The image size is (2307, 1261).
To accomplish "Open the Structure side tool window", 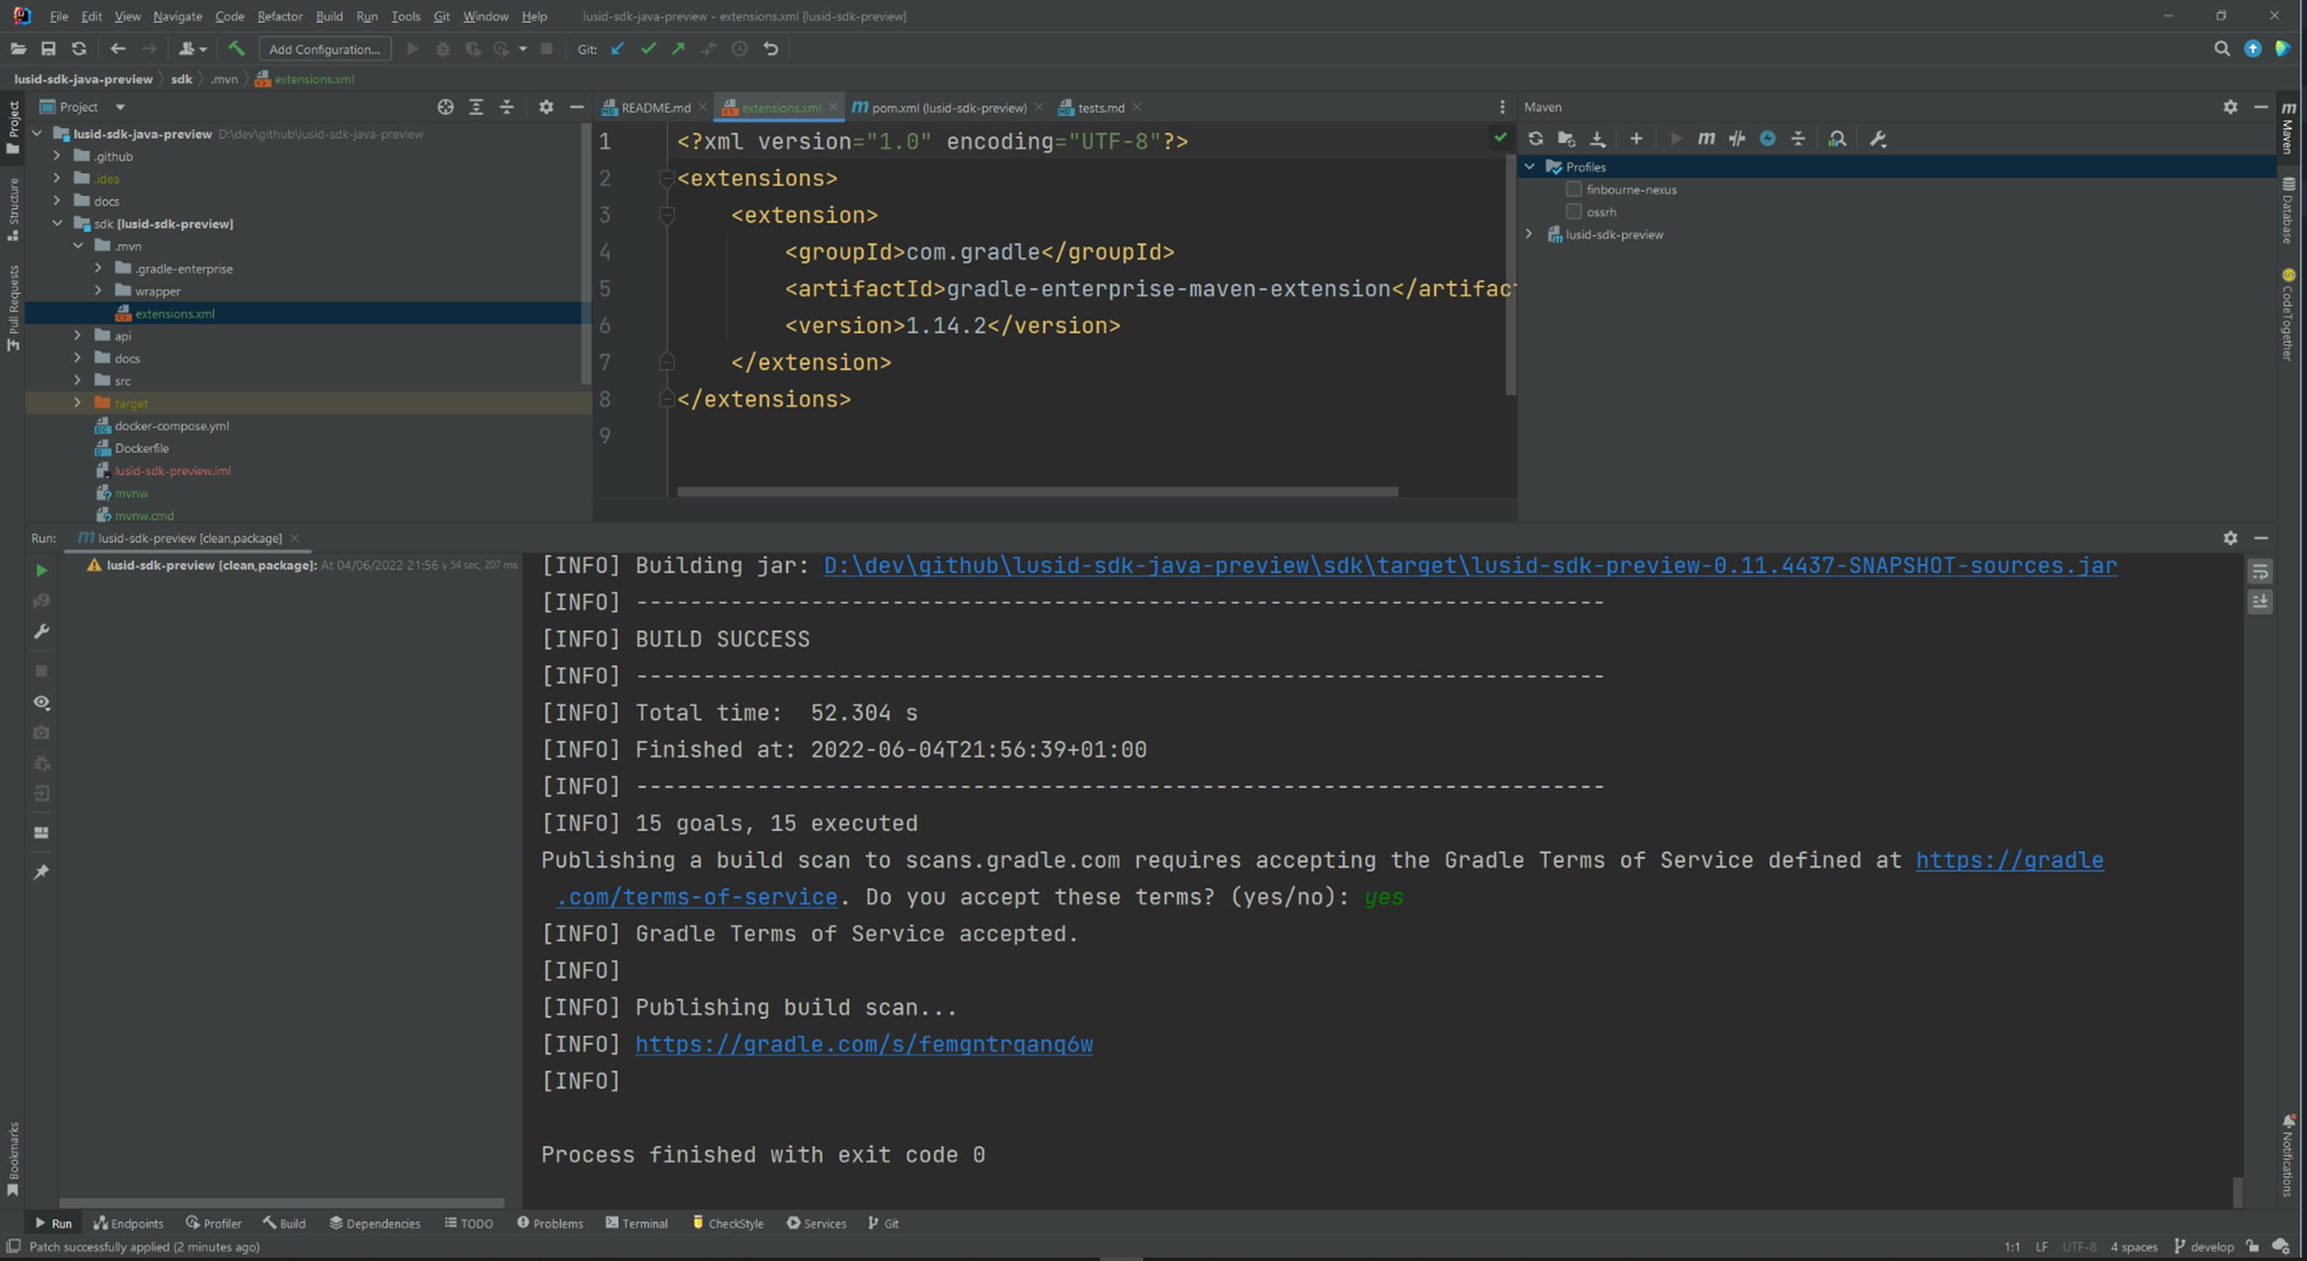I will pos(12,210).
